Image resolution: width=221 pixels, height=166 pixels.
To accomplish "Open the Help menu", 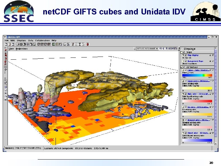I will tap(54, 40).
